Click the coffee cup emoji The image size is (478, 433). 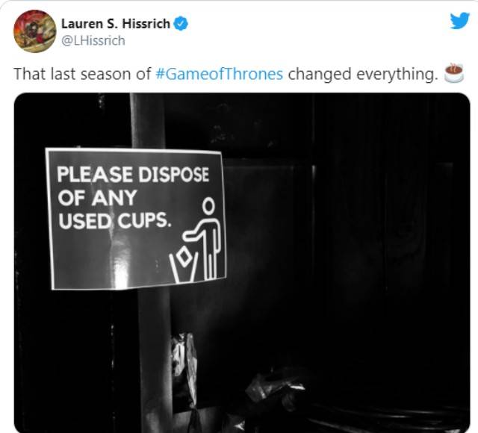[453, 73]
